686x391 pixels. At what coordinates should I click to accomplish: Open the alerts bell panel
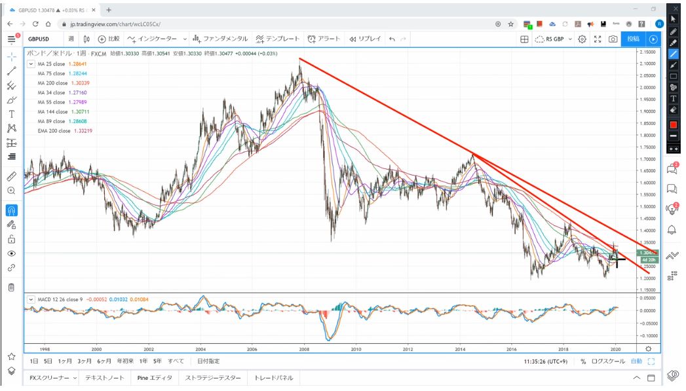click(672, 230)
